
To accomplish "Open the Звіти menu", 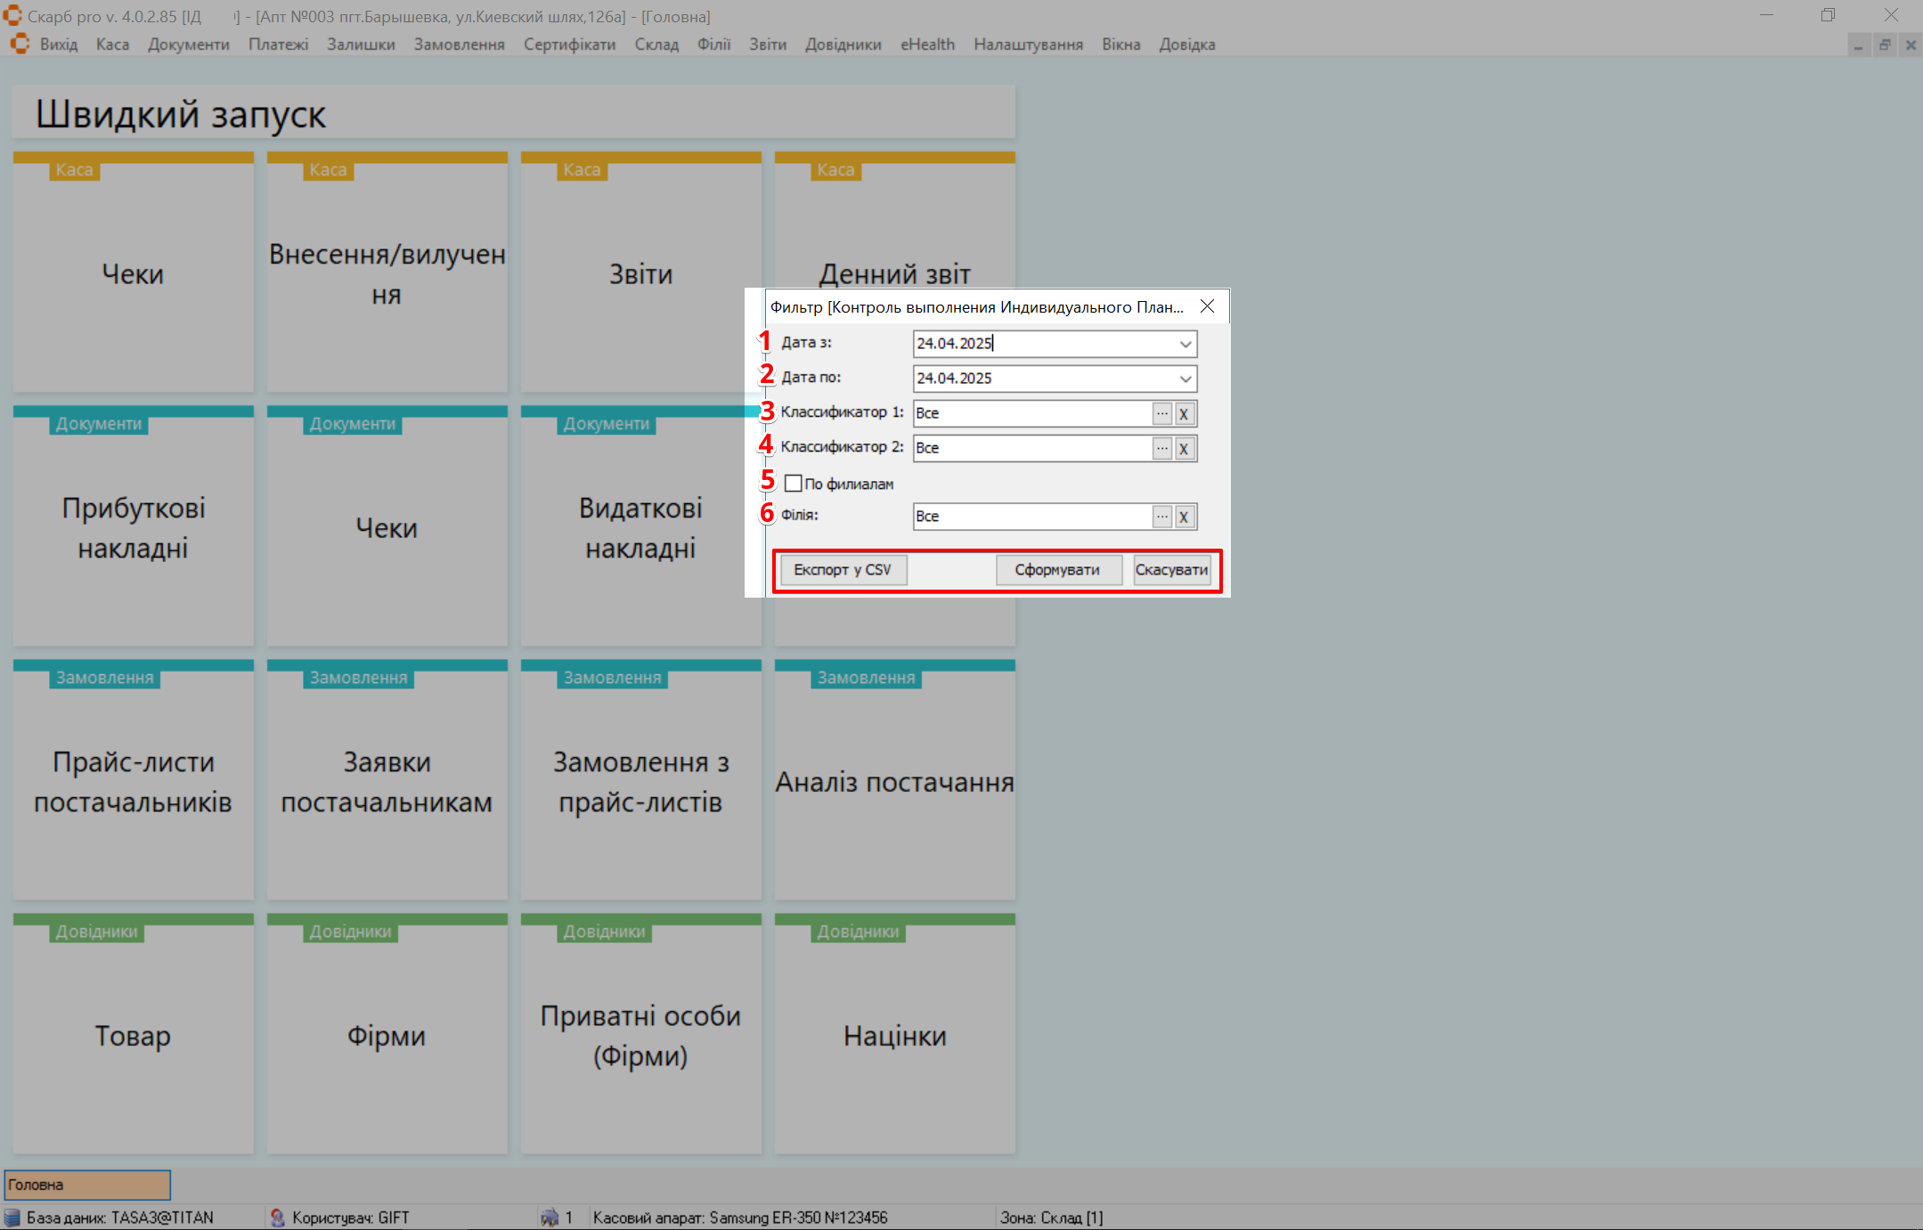I will coord(767,45).
